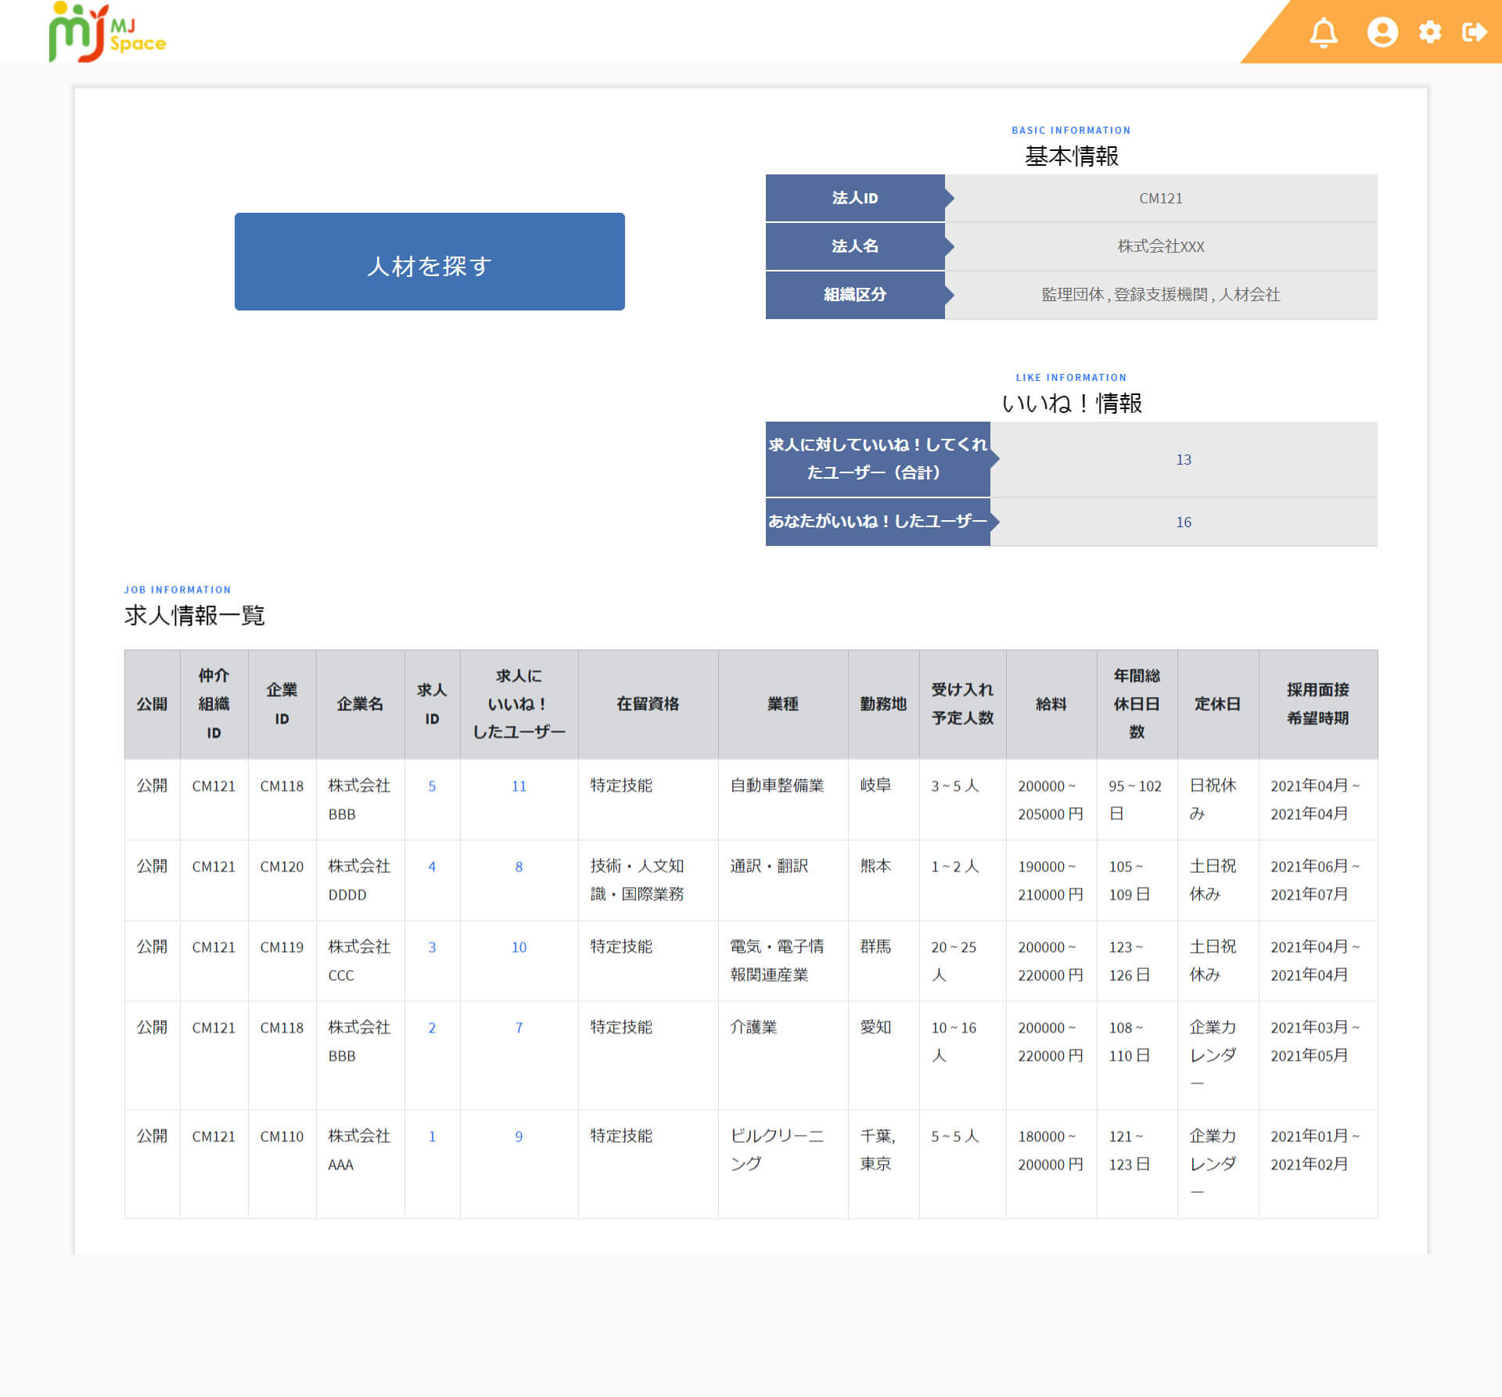Open job ID 4 link
Viewport: 1502px width, 1397px height.
coord(432,867)
